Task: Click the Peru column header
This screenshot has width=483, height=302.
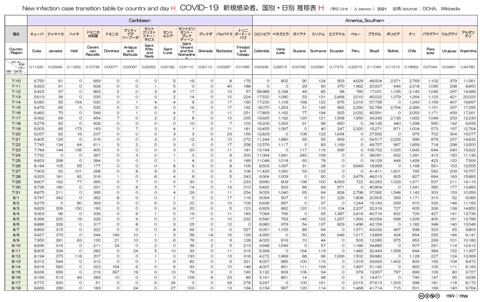Action: coord(356,52)
